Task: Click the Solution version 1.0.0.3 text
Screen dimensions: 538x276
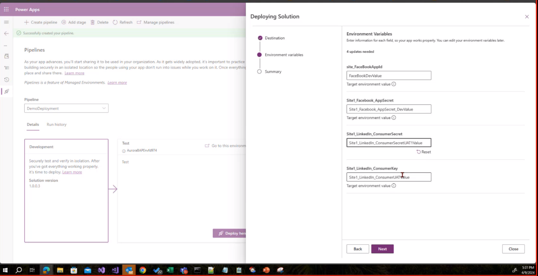Action: pyautogui.click(x=43, y=183)
